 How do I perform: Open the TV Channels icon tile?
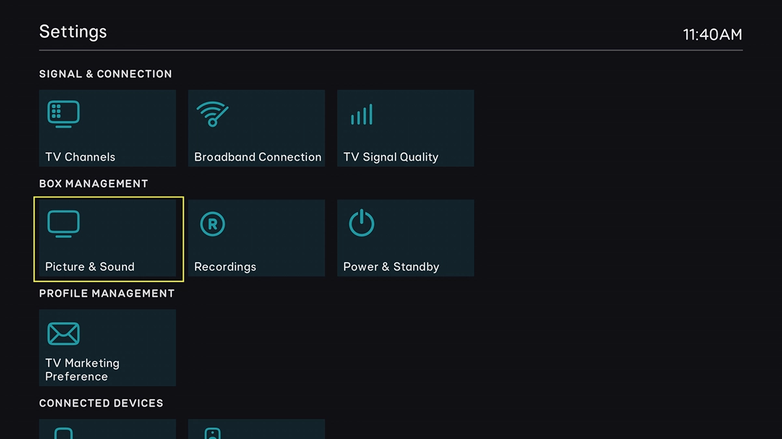pyautogui.click(x=63, y=114)
